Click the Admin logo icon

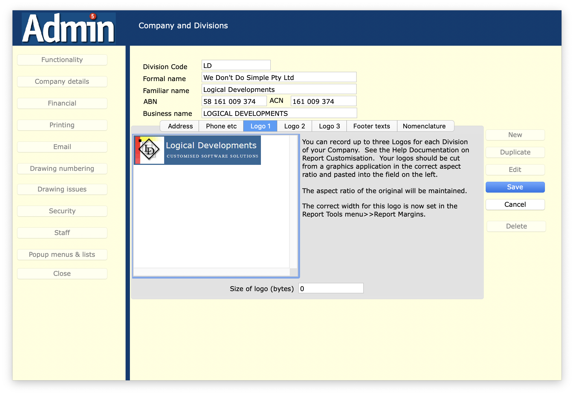tap(69, 28)
